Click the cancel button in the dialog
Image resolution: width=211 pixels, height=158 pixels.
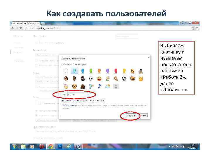pos(143,115)
